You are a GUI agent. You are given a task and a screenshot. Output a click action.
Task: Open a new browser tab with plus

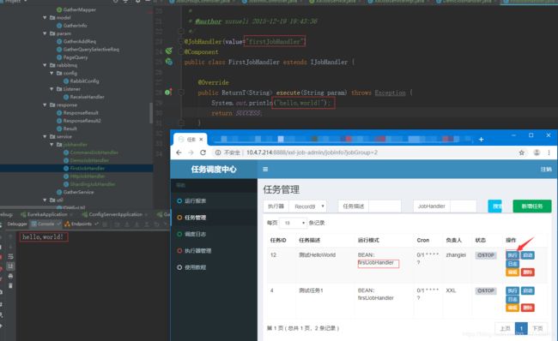tap(481, 140)
